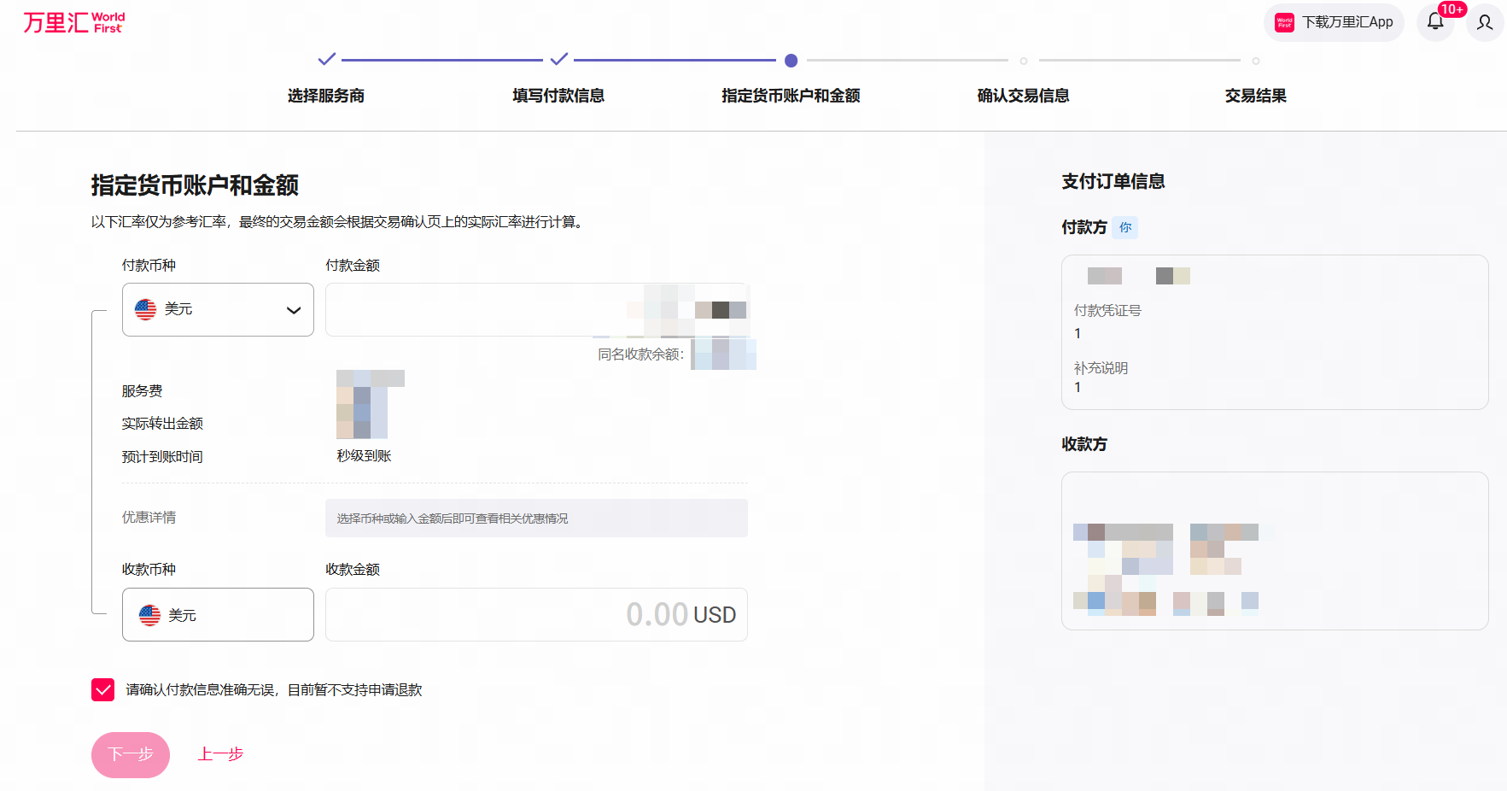This screenshot has width=1507, height=791.
Task: Click the US flag in 收款币种
Action: coord(149,615)
